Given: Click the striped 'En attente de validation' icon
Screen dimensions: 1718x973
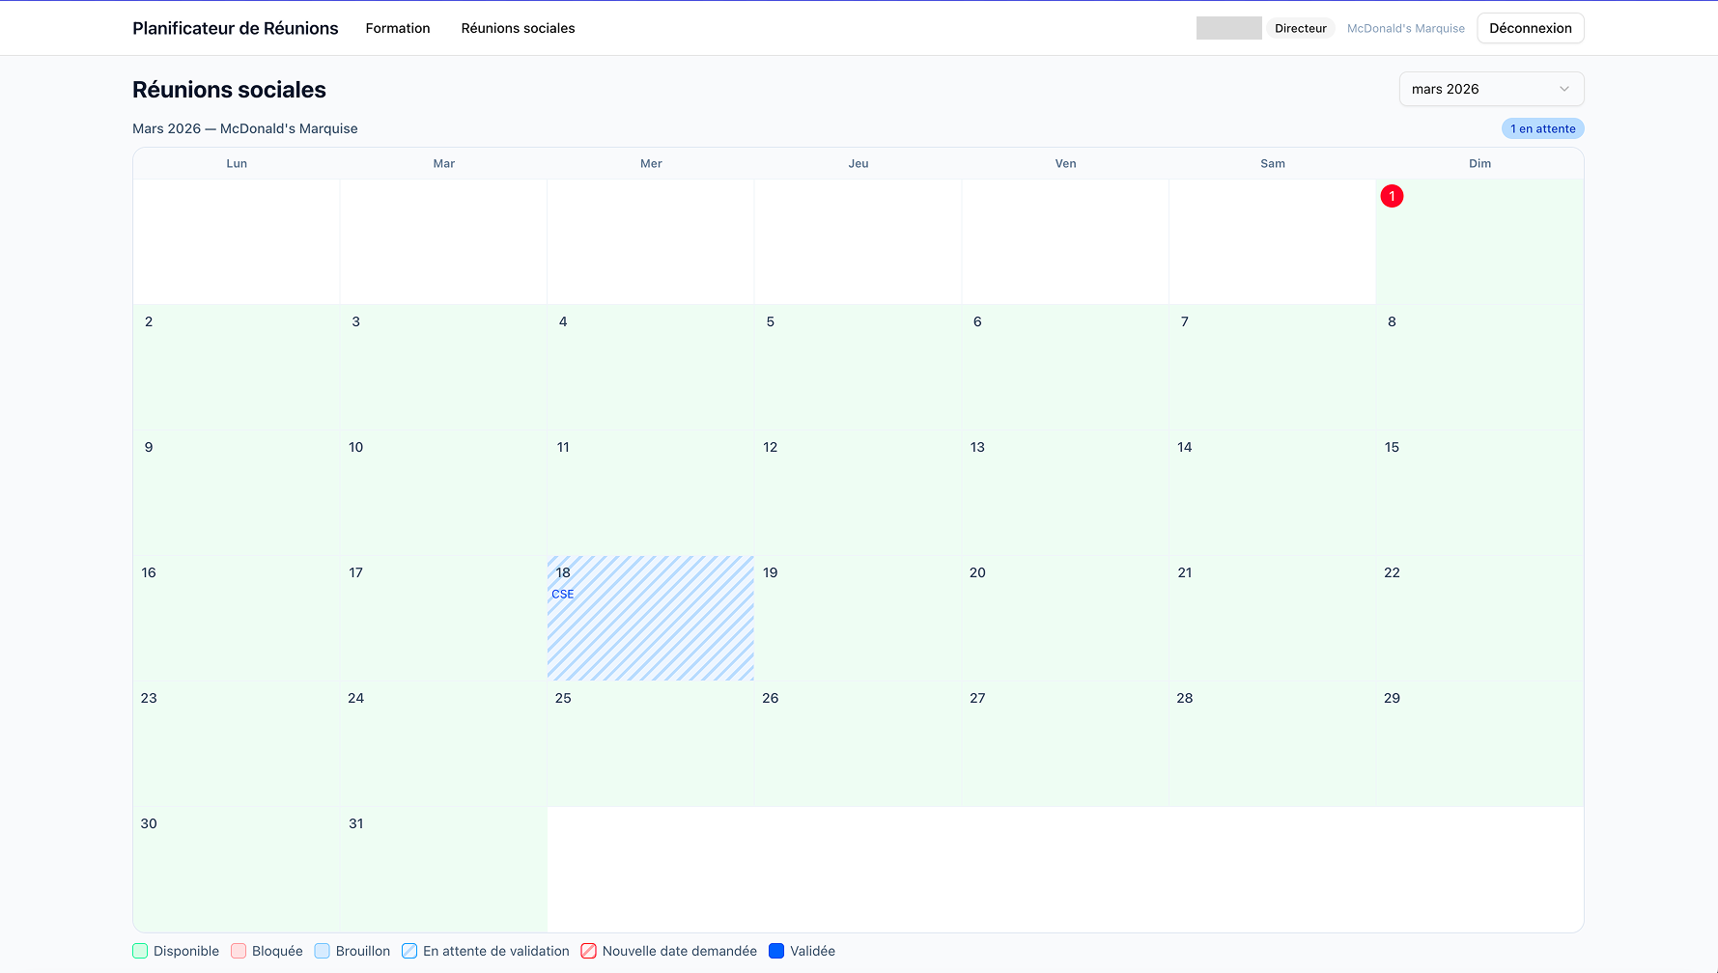Looking at the screenshot, I should pos(409,951).
